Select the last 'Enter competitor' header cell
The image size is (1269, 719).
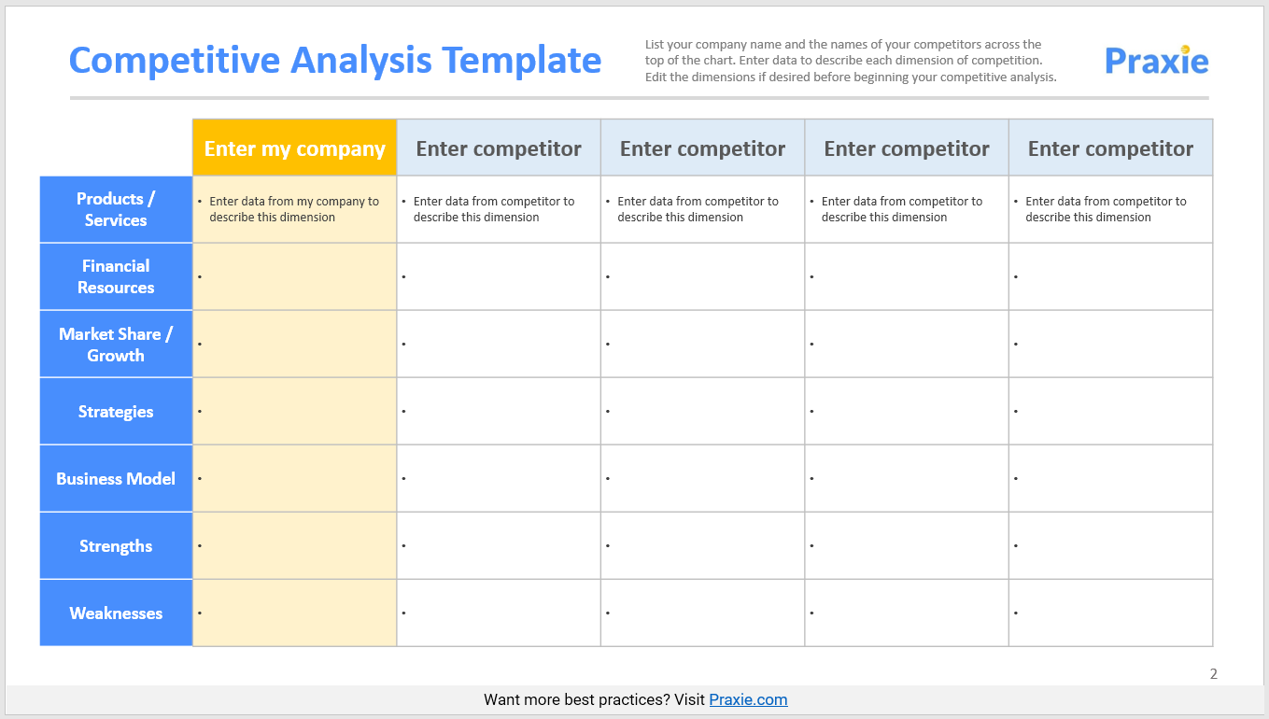(x=1110, y=148)
